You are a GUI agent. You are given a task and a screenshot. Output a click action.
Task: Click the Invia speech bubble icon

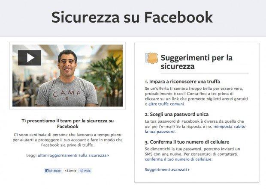coord(82,171)
